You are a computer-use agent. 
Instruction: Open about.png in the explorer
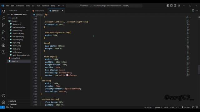point(17,24)
